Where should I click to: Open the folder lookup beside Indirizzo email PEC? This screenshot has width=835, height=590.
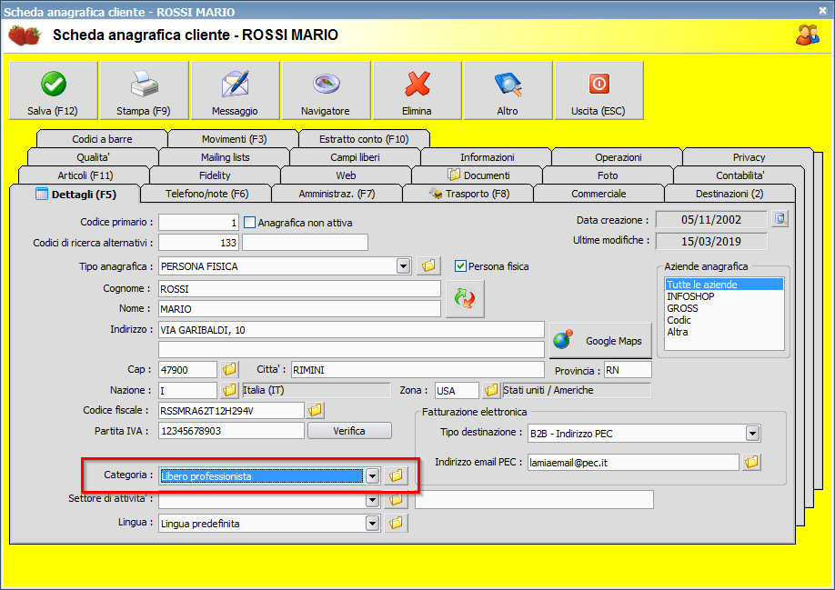click(x=752, y=462)
